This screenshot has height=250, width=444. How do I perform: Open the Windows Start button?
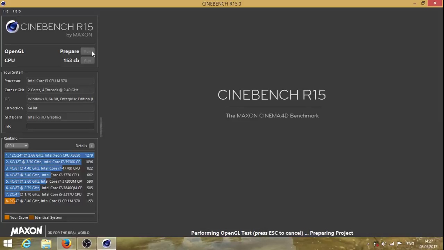tap(8, 243)
